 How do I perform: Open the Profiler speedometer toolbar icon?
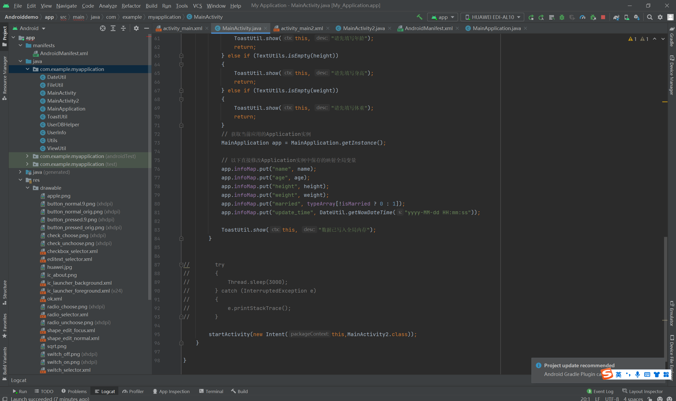click(x=583, y=17)
